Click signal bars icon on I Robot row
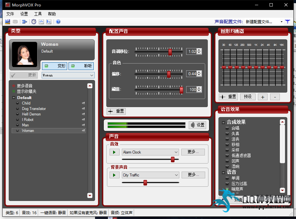The image size is (296, 219). coord(83,119)
